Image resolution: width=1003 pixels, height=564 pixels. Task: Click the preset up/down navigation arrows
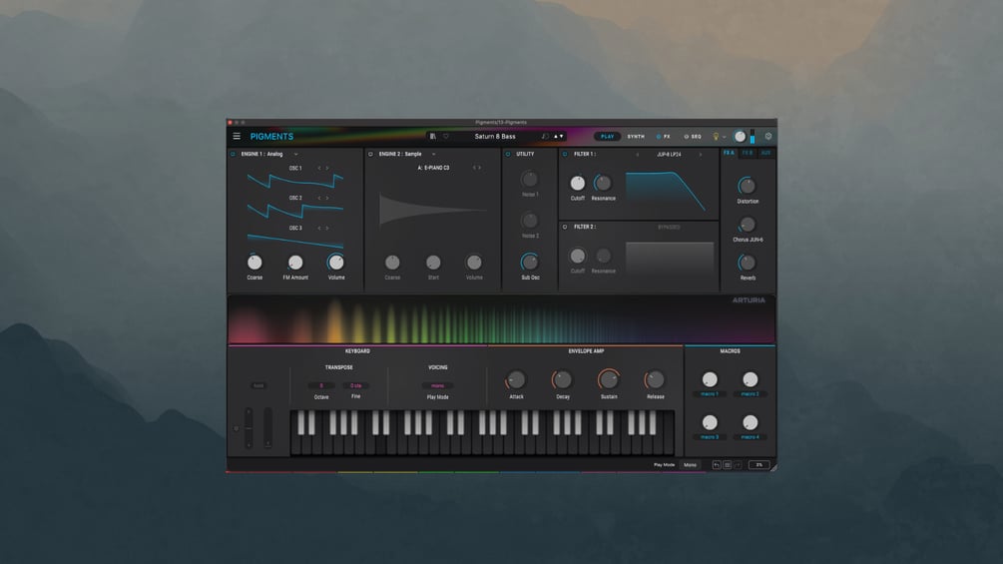click(559, 136)
